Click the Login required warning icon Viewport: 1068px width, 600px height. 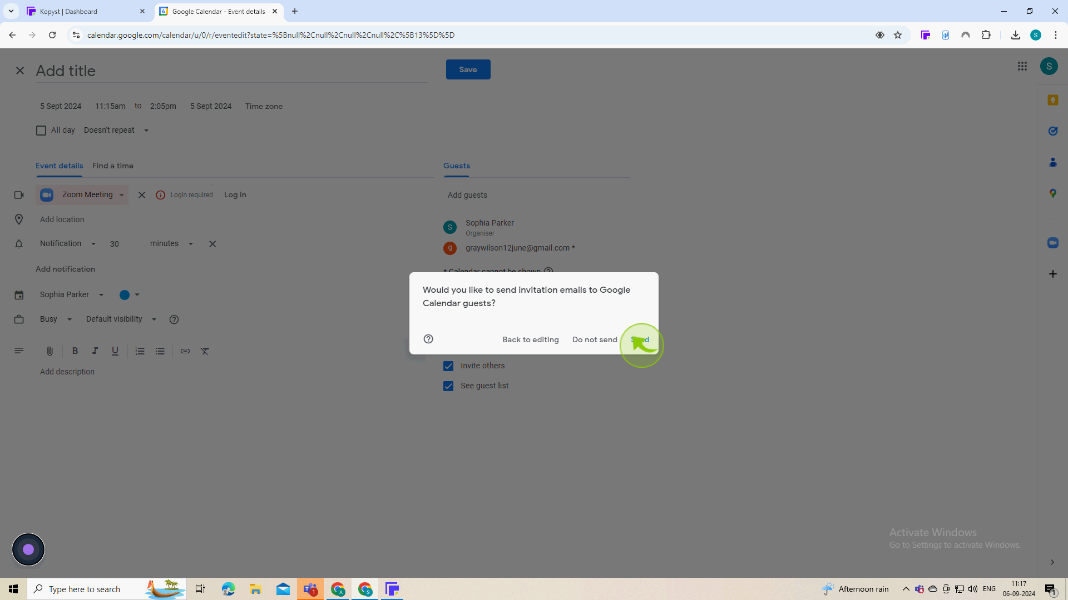pos(160,195)
